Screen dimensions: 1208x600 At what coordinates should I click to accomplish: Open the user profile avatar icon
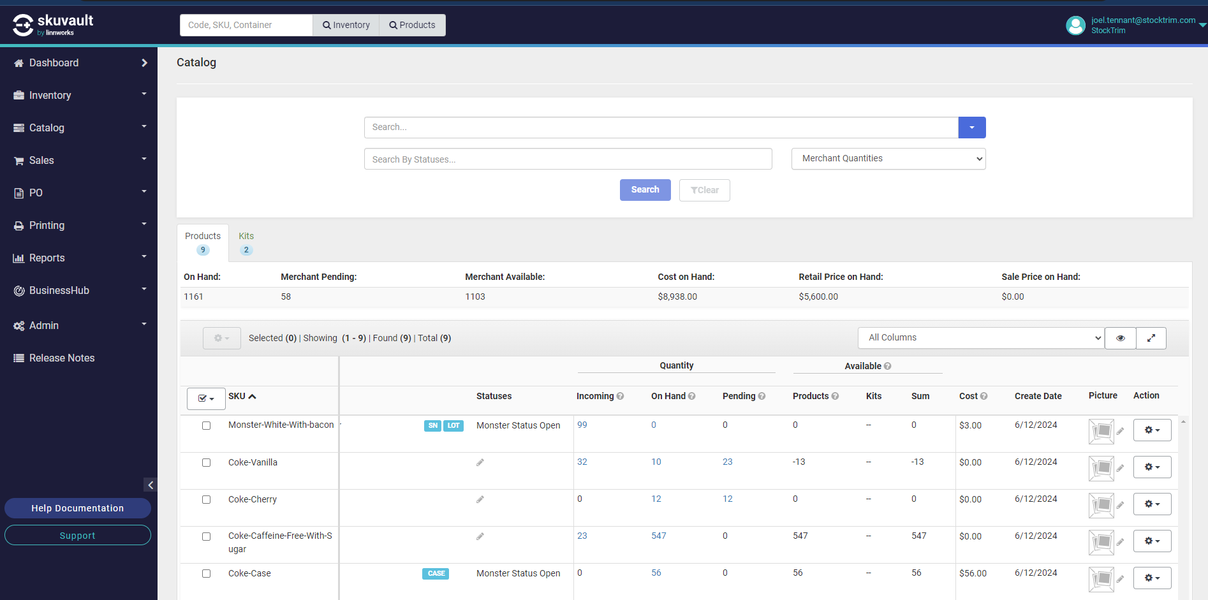point(1075,26)
